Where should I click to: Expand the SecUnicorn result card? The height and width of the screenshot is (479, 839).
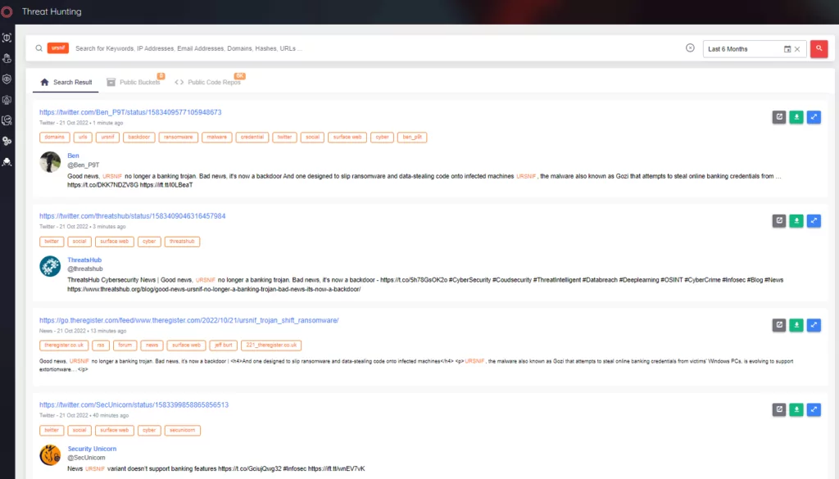(x=814, y=409)
